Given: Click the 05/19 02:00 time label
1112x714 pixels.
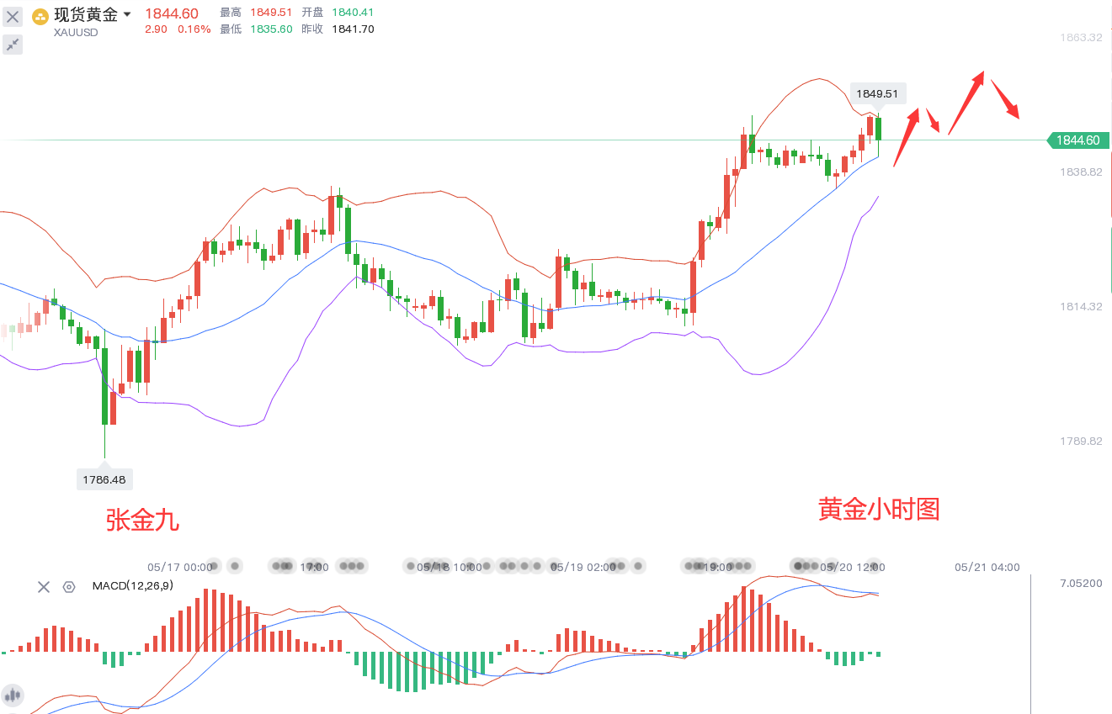Looking at the screenshot, I should pos(583,568).
